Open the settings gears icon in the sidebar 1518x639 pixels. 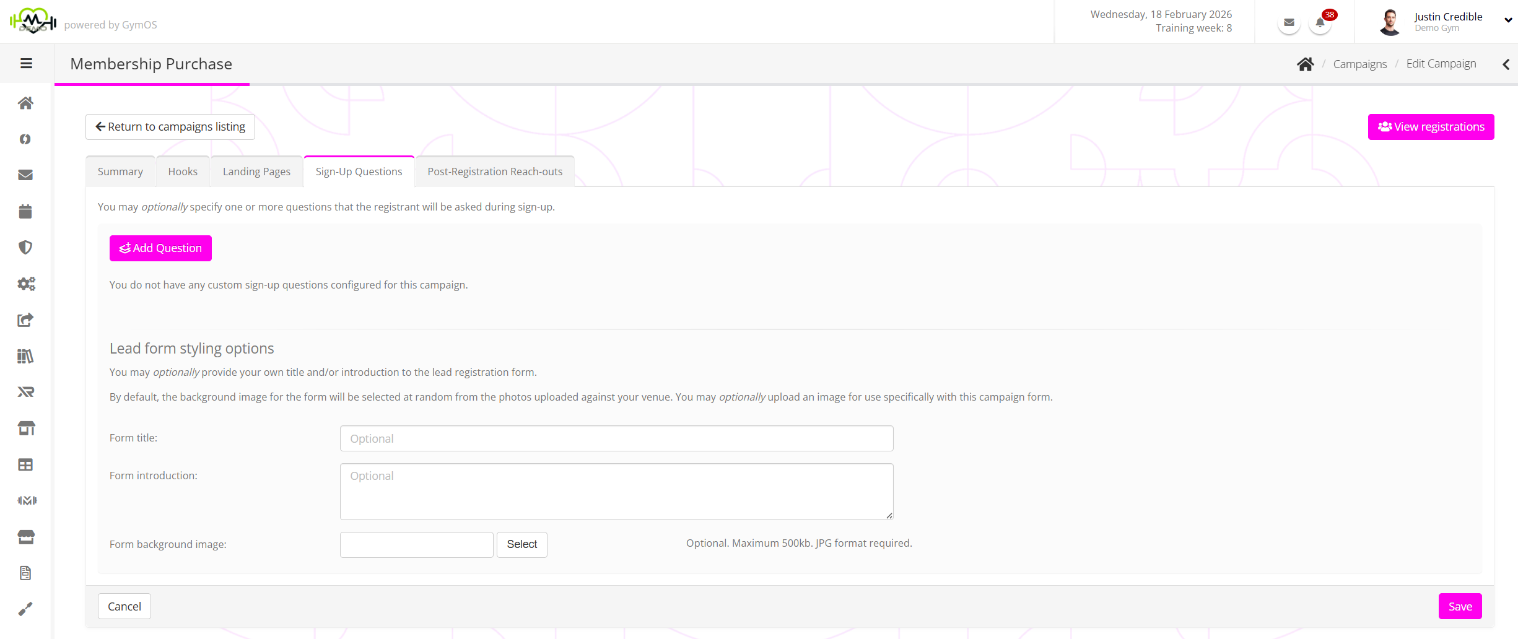[x=26, y=284]
